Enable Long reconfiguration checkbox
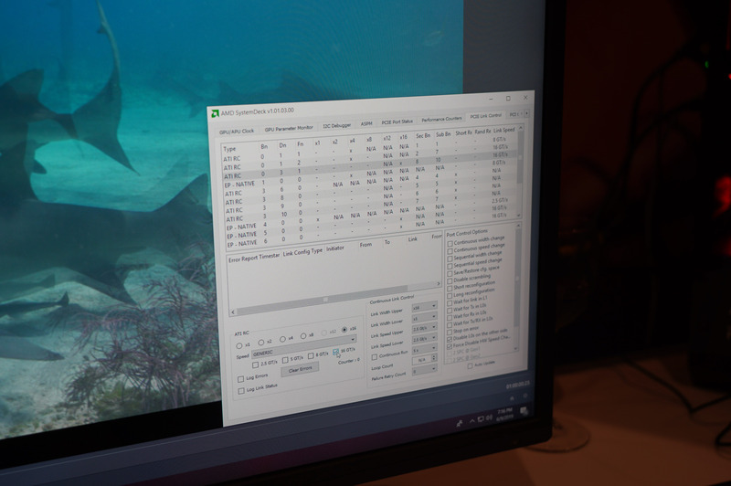 450,296
